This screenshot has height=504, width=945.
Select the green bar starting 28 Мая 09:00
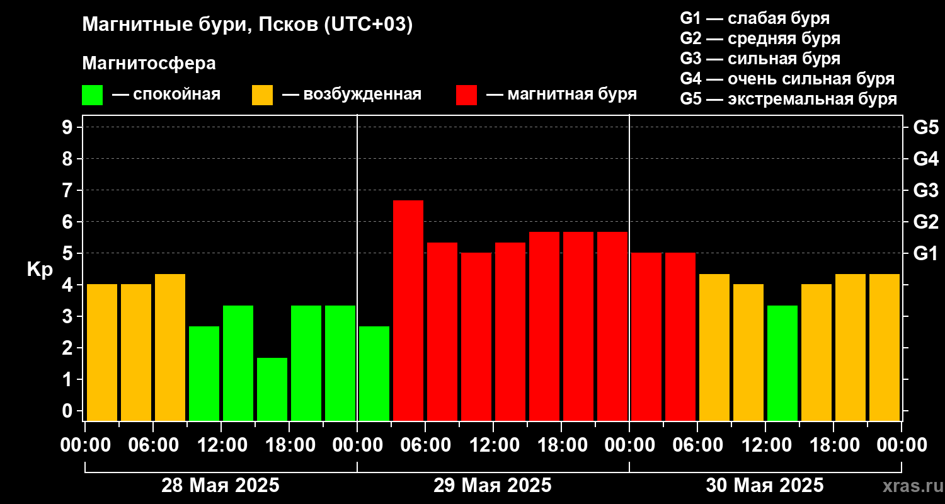pyautogui.click(x=204, y=374)
